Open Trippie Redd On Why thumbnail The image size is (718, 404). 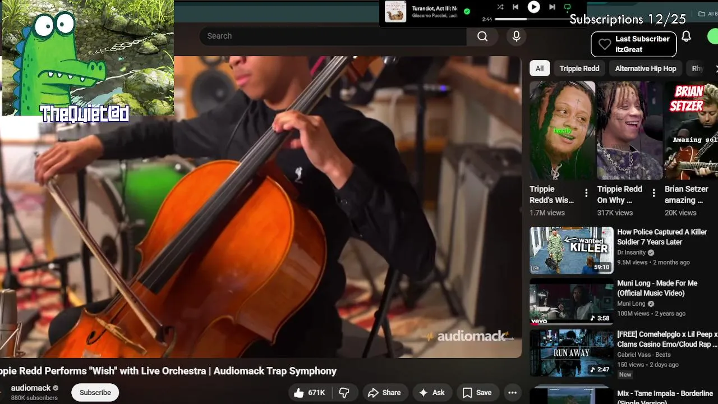tap(630, 130)
